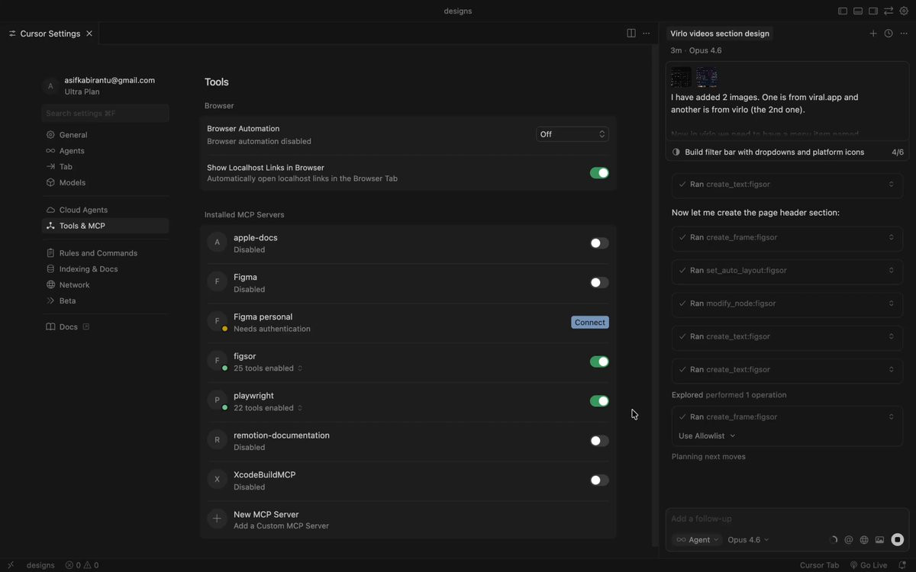Enable the remotion-documentation MCP server
The width and height of the screenshot is (916, 572).
599,441
